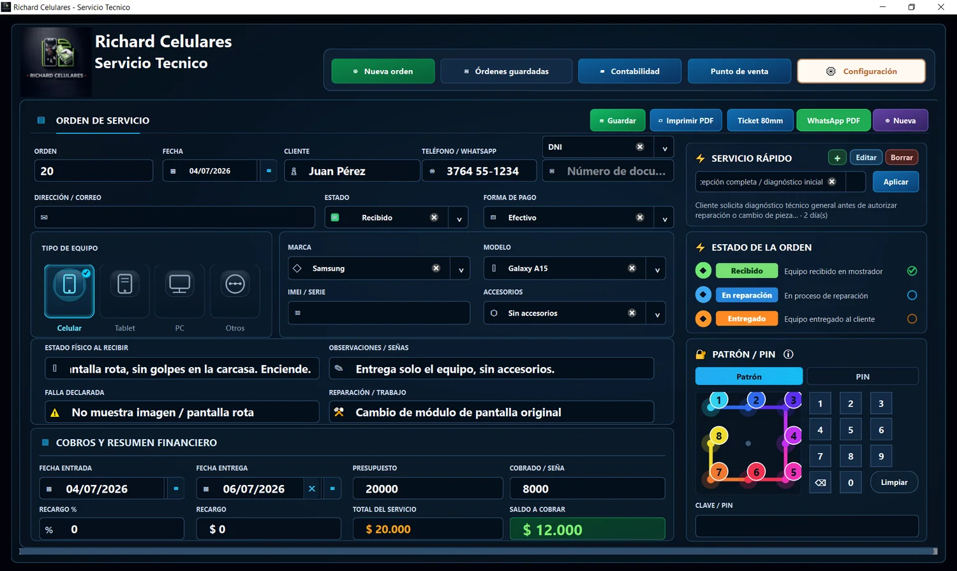
Task: Mark order as En proceso de reparación
Action: [x=912, y=295]
